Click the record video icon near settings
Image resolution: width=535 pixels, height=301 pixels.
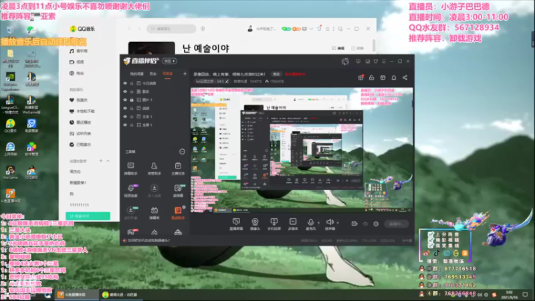[x=354, y=224]
